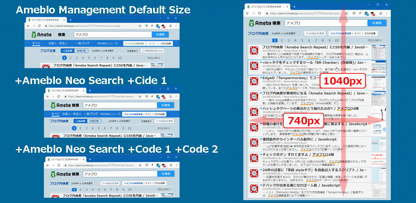Click ID指定を変更 in the Code 2 window

[x=110, y=183]
